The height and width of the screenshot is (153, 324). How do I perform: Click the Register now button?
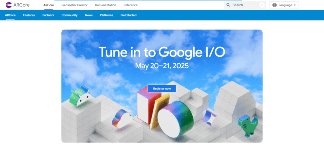[x=162, y=89]
